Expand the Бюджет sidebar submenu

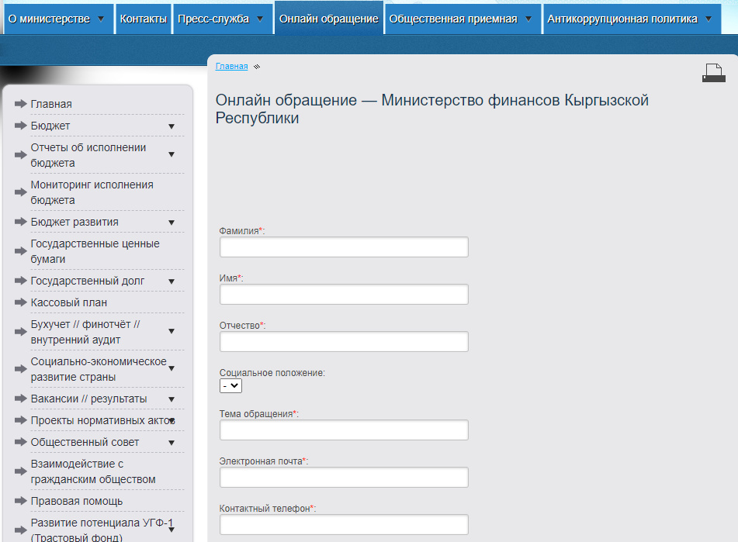(x=172, y=125)
